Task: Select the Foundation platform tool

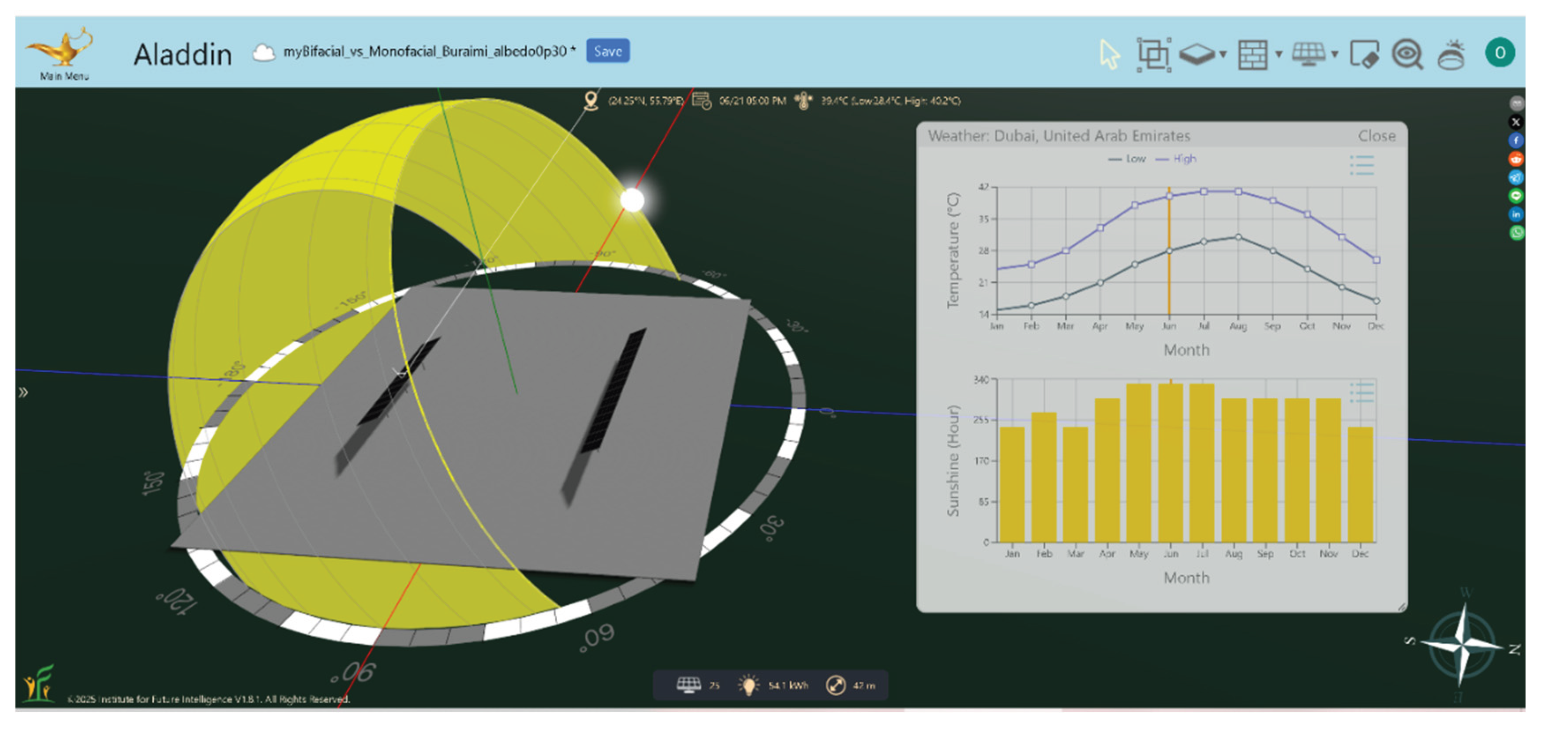Action: click(1196, 54)
